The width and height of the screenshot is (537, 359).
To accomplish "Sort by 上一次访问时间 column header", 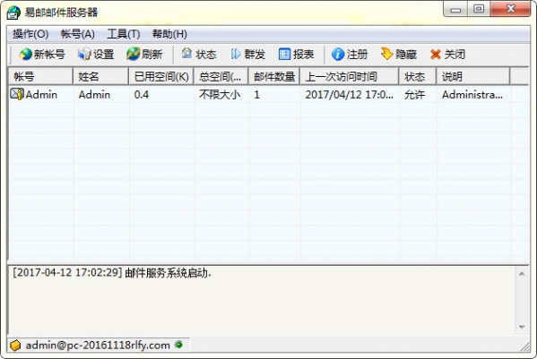I will [x=350, y=77].
